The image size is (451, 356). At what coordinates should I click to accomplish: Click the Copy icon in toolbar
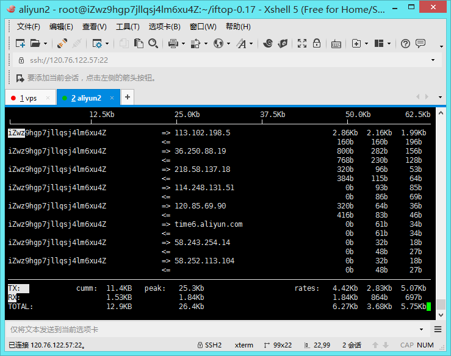pyautogui.click(x=124, y=44)
